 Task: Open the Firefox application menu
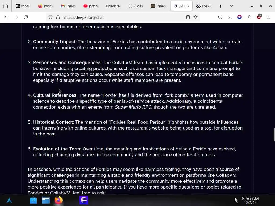pyautogui.click(x=269, y=17)
